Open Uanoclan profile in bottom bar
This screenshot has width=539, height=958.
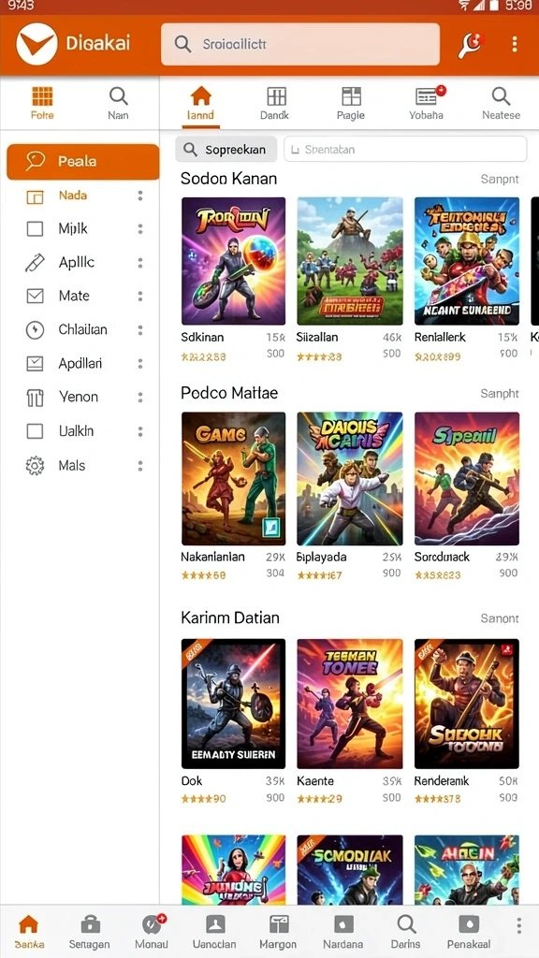[214, 932]
